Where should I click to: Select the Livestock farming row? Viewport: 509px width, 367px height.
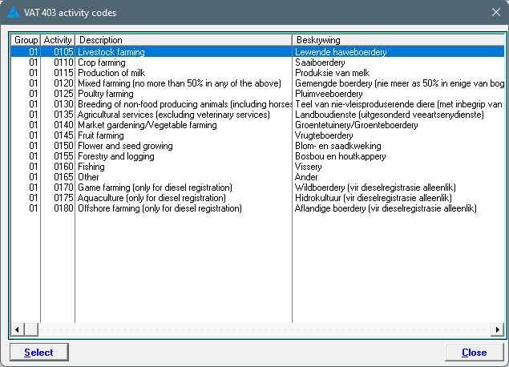coord(257,52)
